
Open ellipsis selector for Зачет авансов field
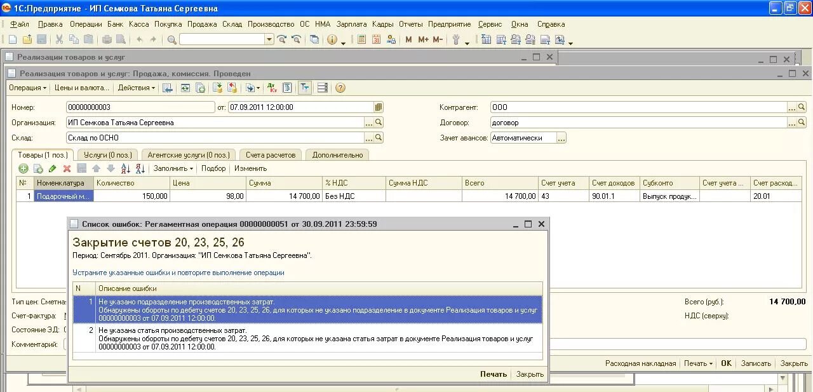pyautogui.click(x=561, y=138)
